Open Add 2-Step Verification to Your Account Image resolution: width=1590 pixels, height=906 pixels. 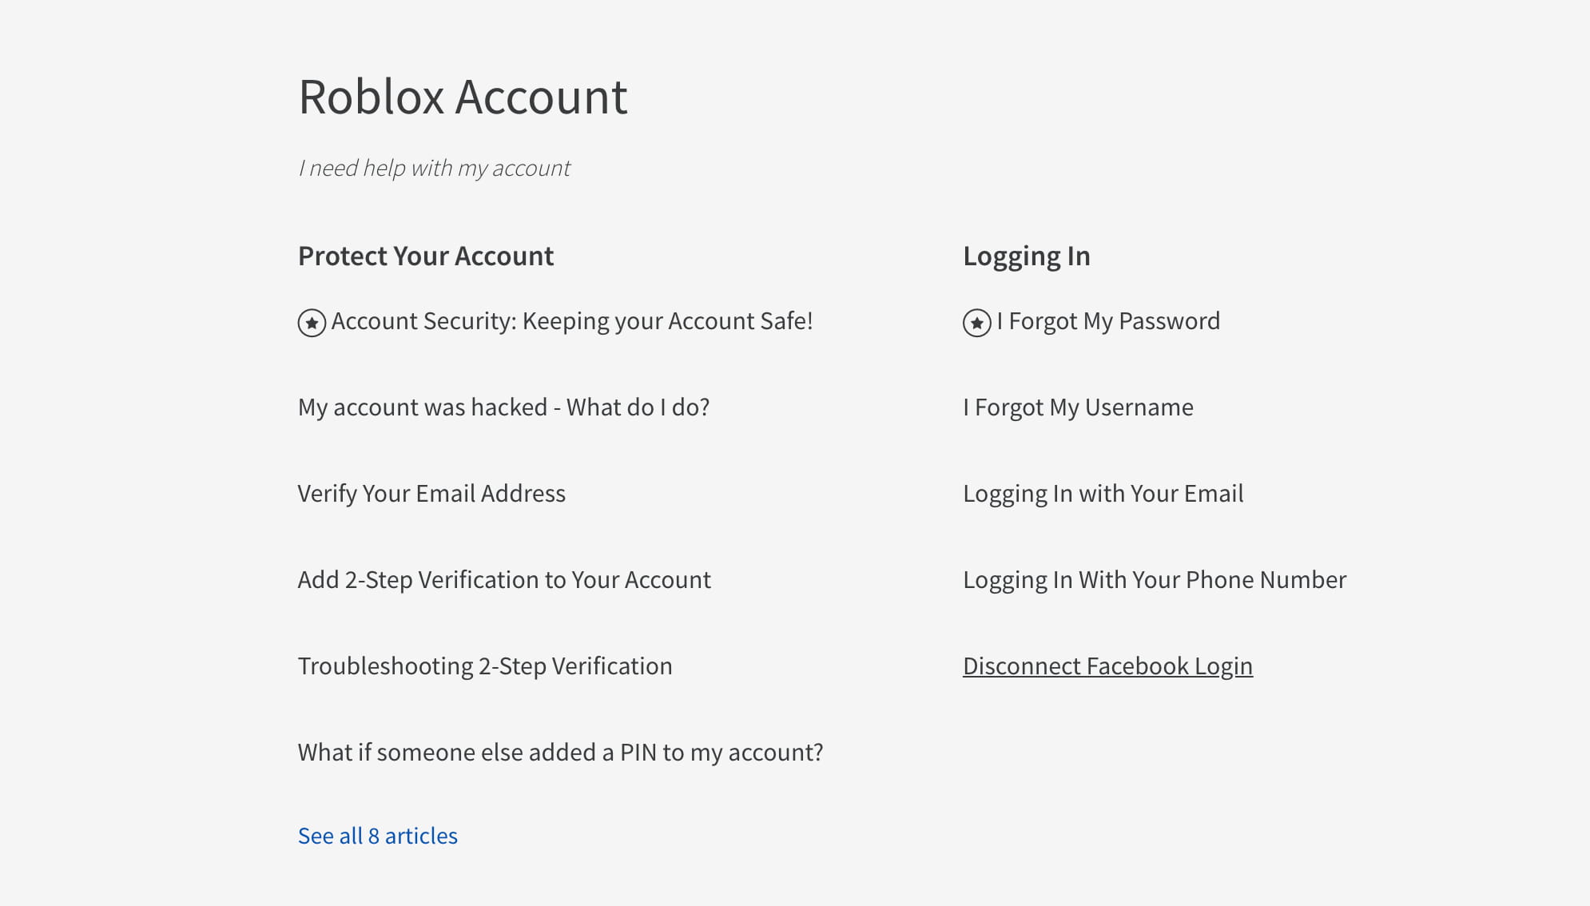click(x=503, y=580)
